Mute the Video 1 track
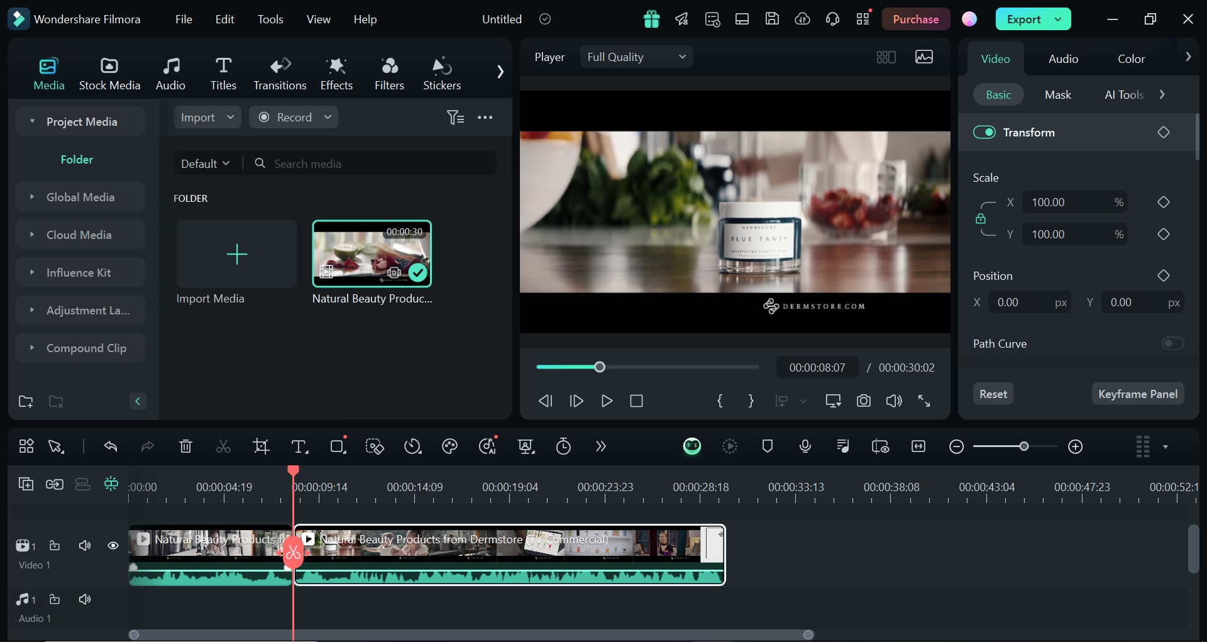The width and height of the screenshot is (1207, 642). click(x=85, y=546)
